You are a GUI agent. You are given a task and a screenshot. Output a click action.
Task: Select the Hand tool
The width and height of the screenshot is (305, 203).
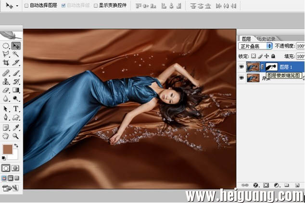6,136
